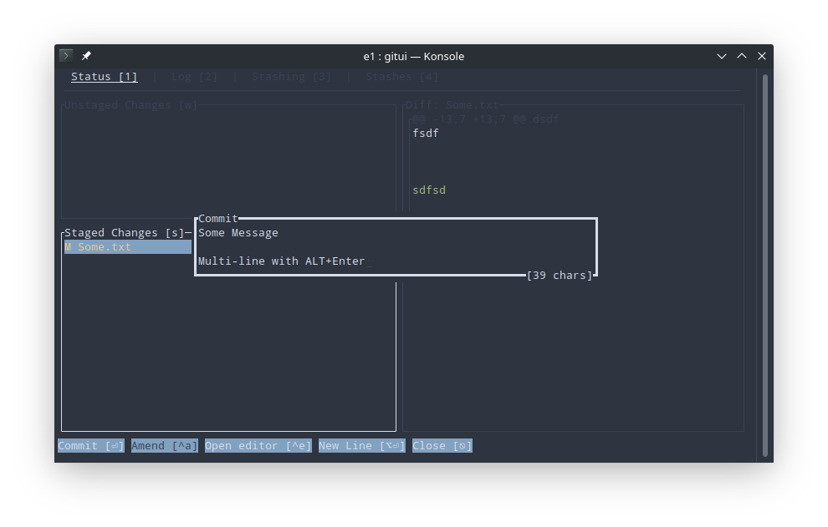Screen dimensions: 828x527
Task: Click the terminal icon in the Konsole title bar
Action: pos(66,55)
